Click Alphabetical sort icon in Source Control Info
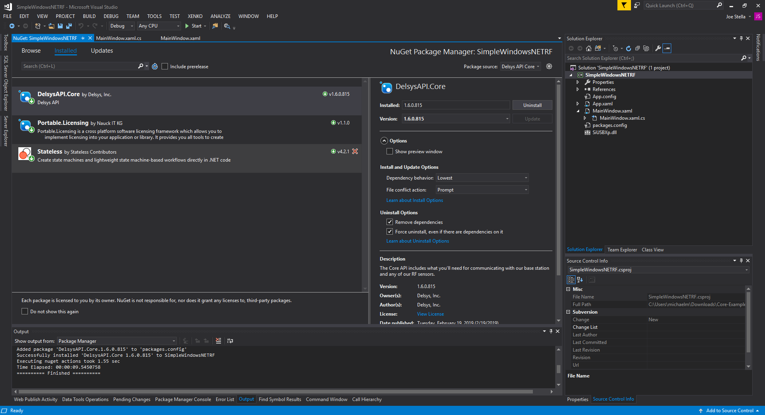Screen dimensions: 765x415 (x=580, y=280)
